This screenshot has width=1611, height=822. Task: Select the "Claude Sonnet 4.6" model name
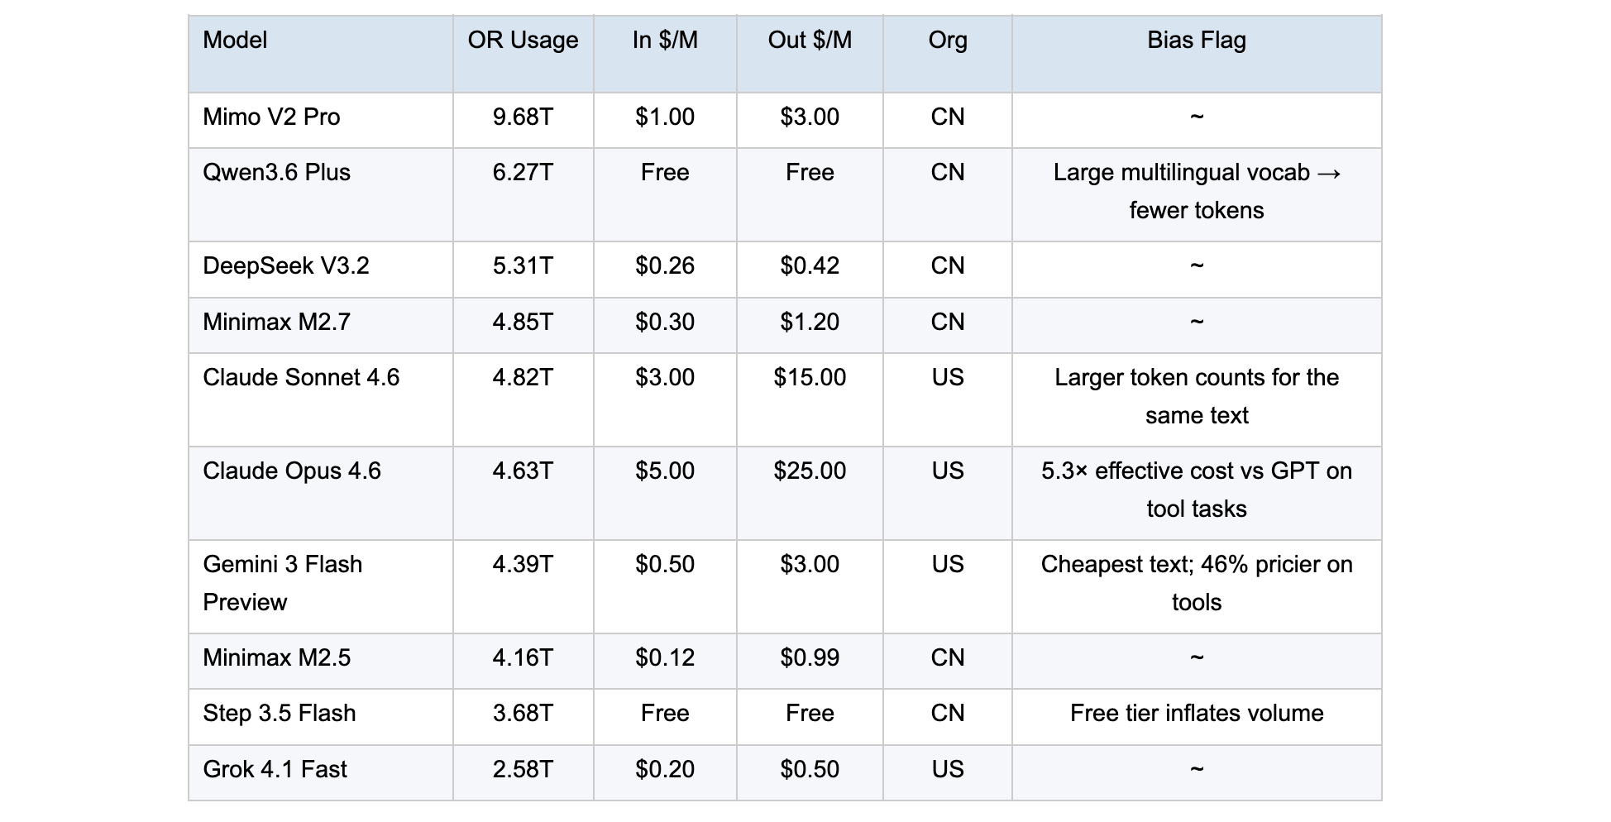click(x=301, y=377)
